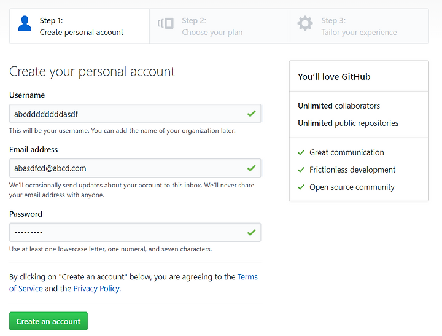The width and height of the screenshot is (442, 336).
Task: Focus the Username input field
Action: (135, 114)
